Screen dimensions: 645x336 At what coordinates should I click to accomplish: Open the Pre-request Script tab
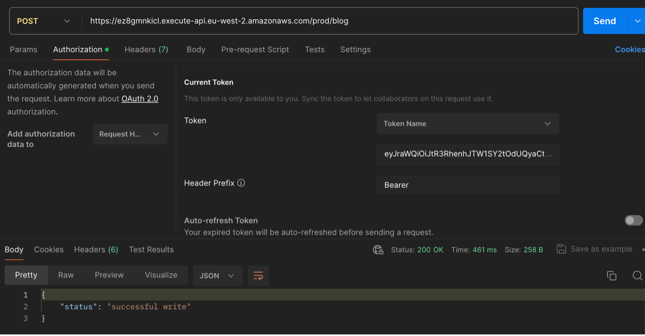[x=255, y=50]
